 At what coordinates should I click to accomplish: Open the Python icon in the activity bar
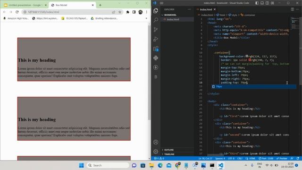(156, 58)
